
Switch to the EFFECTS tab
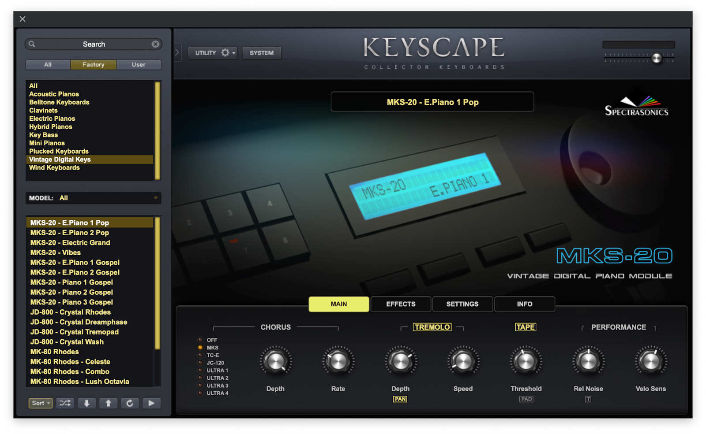401,304
